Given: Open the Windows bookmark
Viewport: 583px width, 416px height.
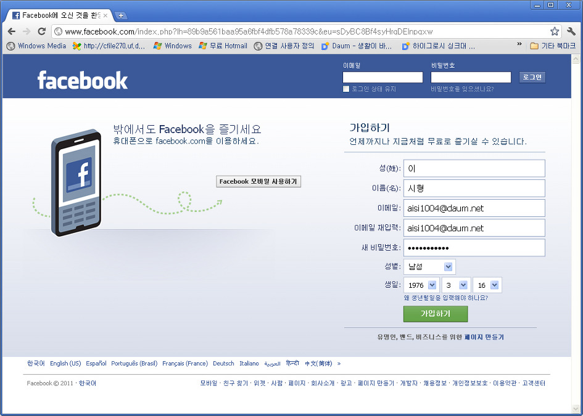Looking at the screenshot, I should pyautogui.click(x=173, y=46).
